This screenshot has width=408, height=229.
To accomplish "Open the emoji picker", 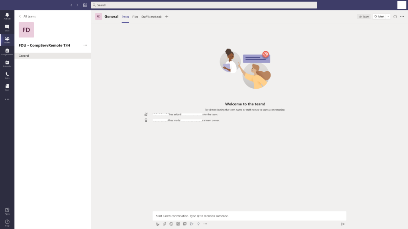I will pos(171,224).
